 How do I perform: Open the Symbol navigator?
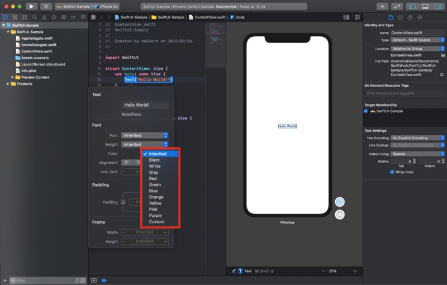point(25,17)
